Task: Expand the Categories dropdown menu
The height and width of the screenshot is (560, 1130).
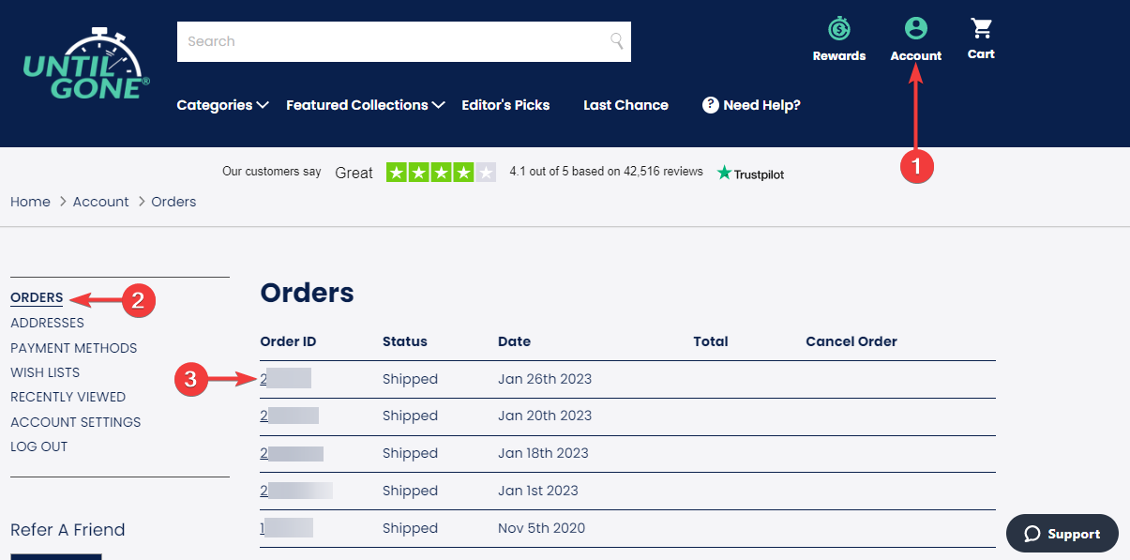Action: (223, 105)
